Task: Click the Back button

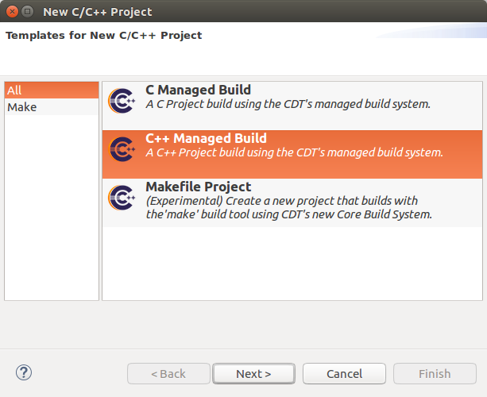Action: tap(168, 373)
